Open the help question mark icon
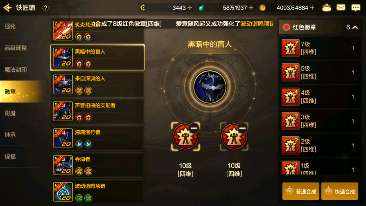Screen dimensions: 366x206 tap(45, 8)
